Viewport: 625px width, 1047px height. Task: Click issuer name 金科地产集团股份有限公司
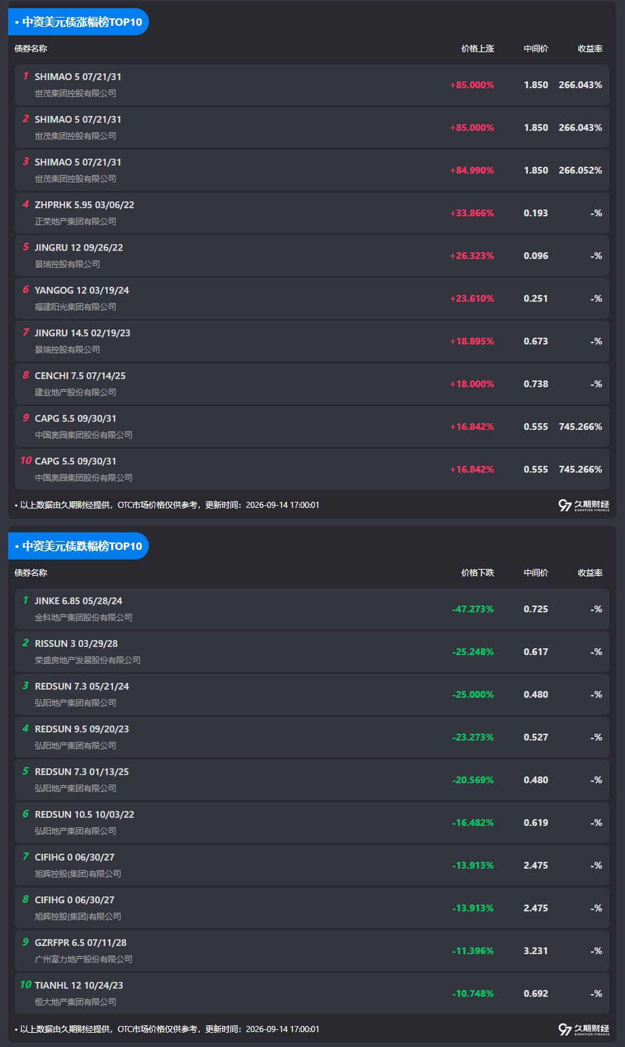[84, 618]
